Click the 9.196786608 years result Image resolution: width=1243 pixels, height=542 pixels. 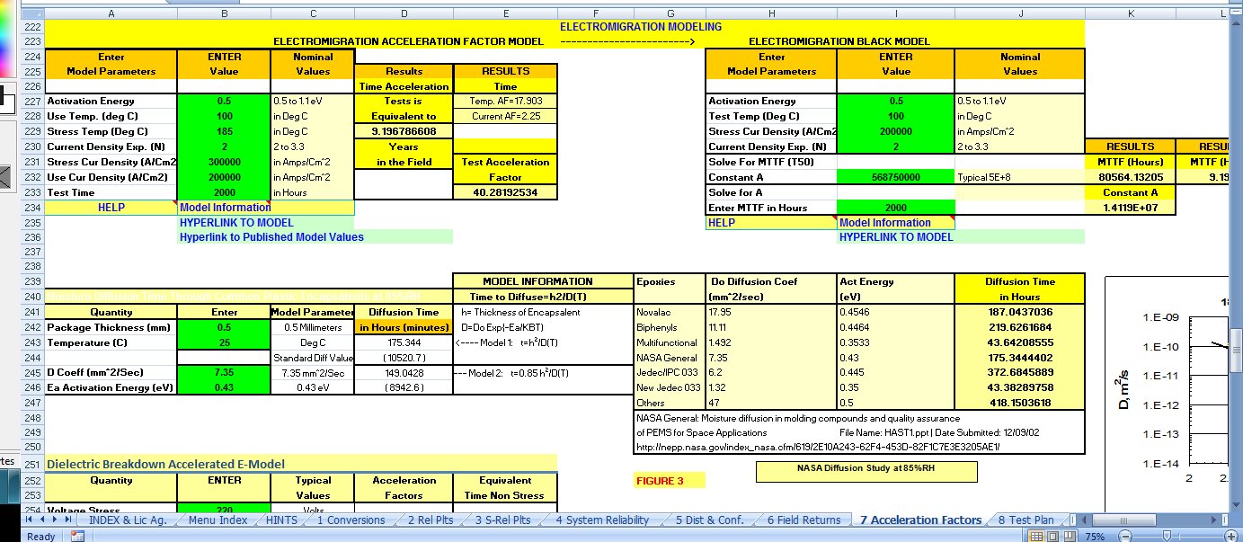(x=404, y=131)
